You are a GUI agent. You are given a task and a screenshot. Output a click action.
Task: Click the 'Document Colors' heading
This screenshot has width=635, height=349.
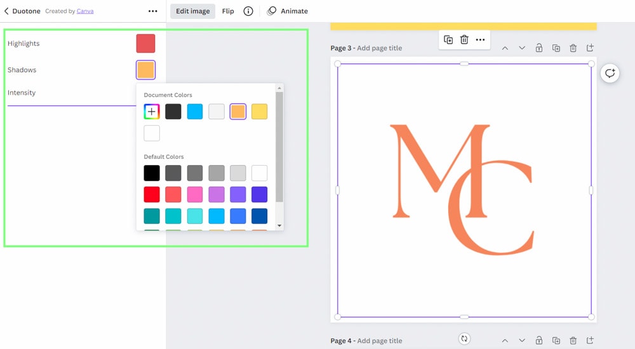click(168, 95)
